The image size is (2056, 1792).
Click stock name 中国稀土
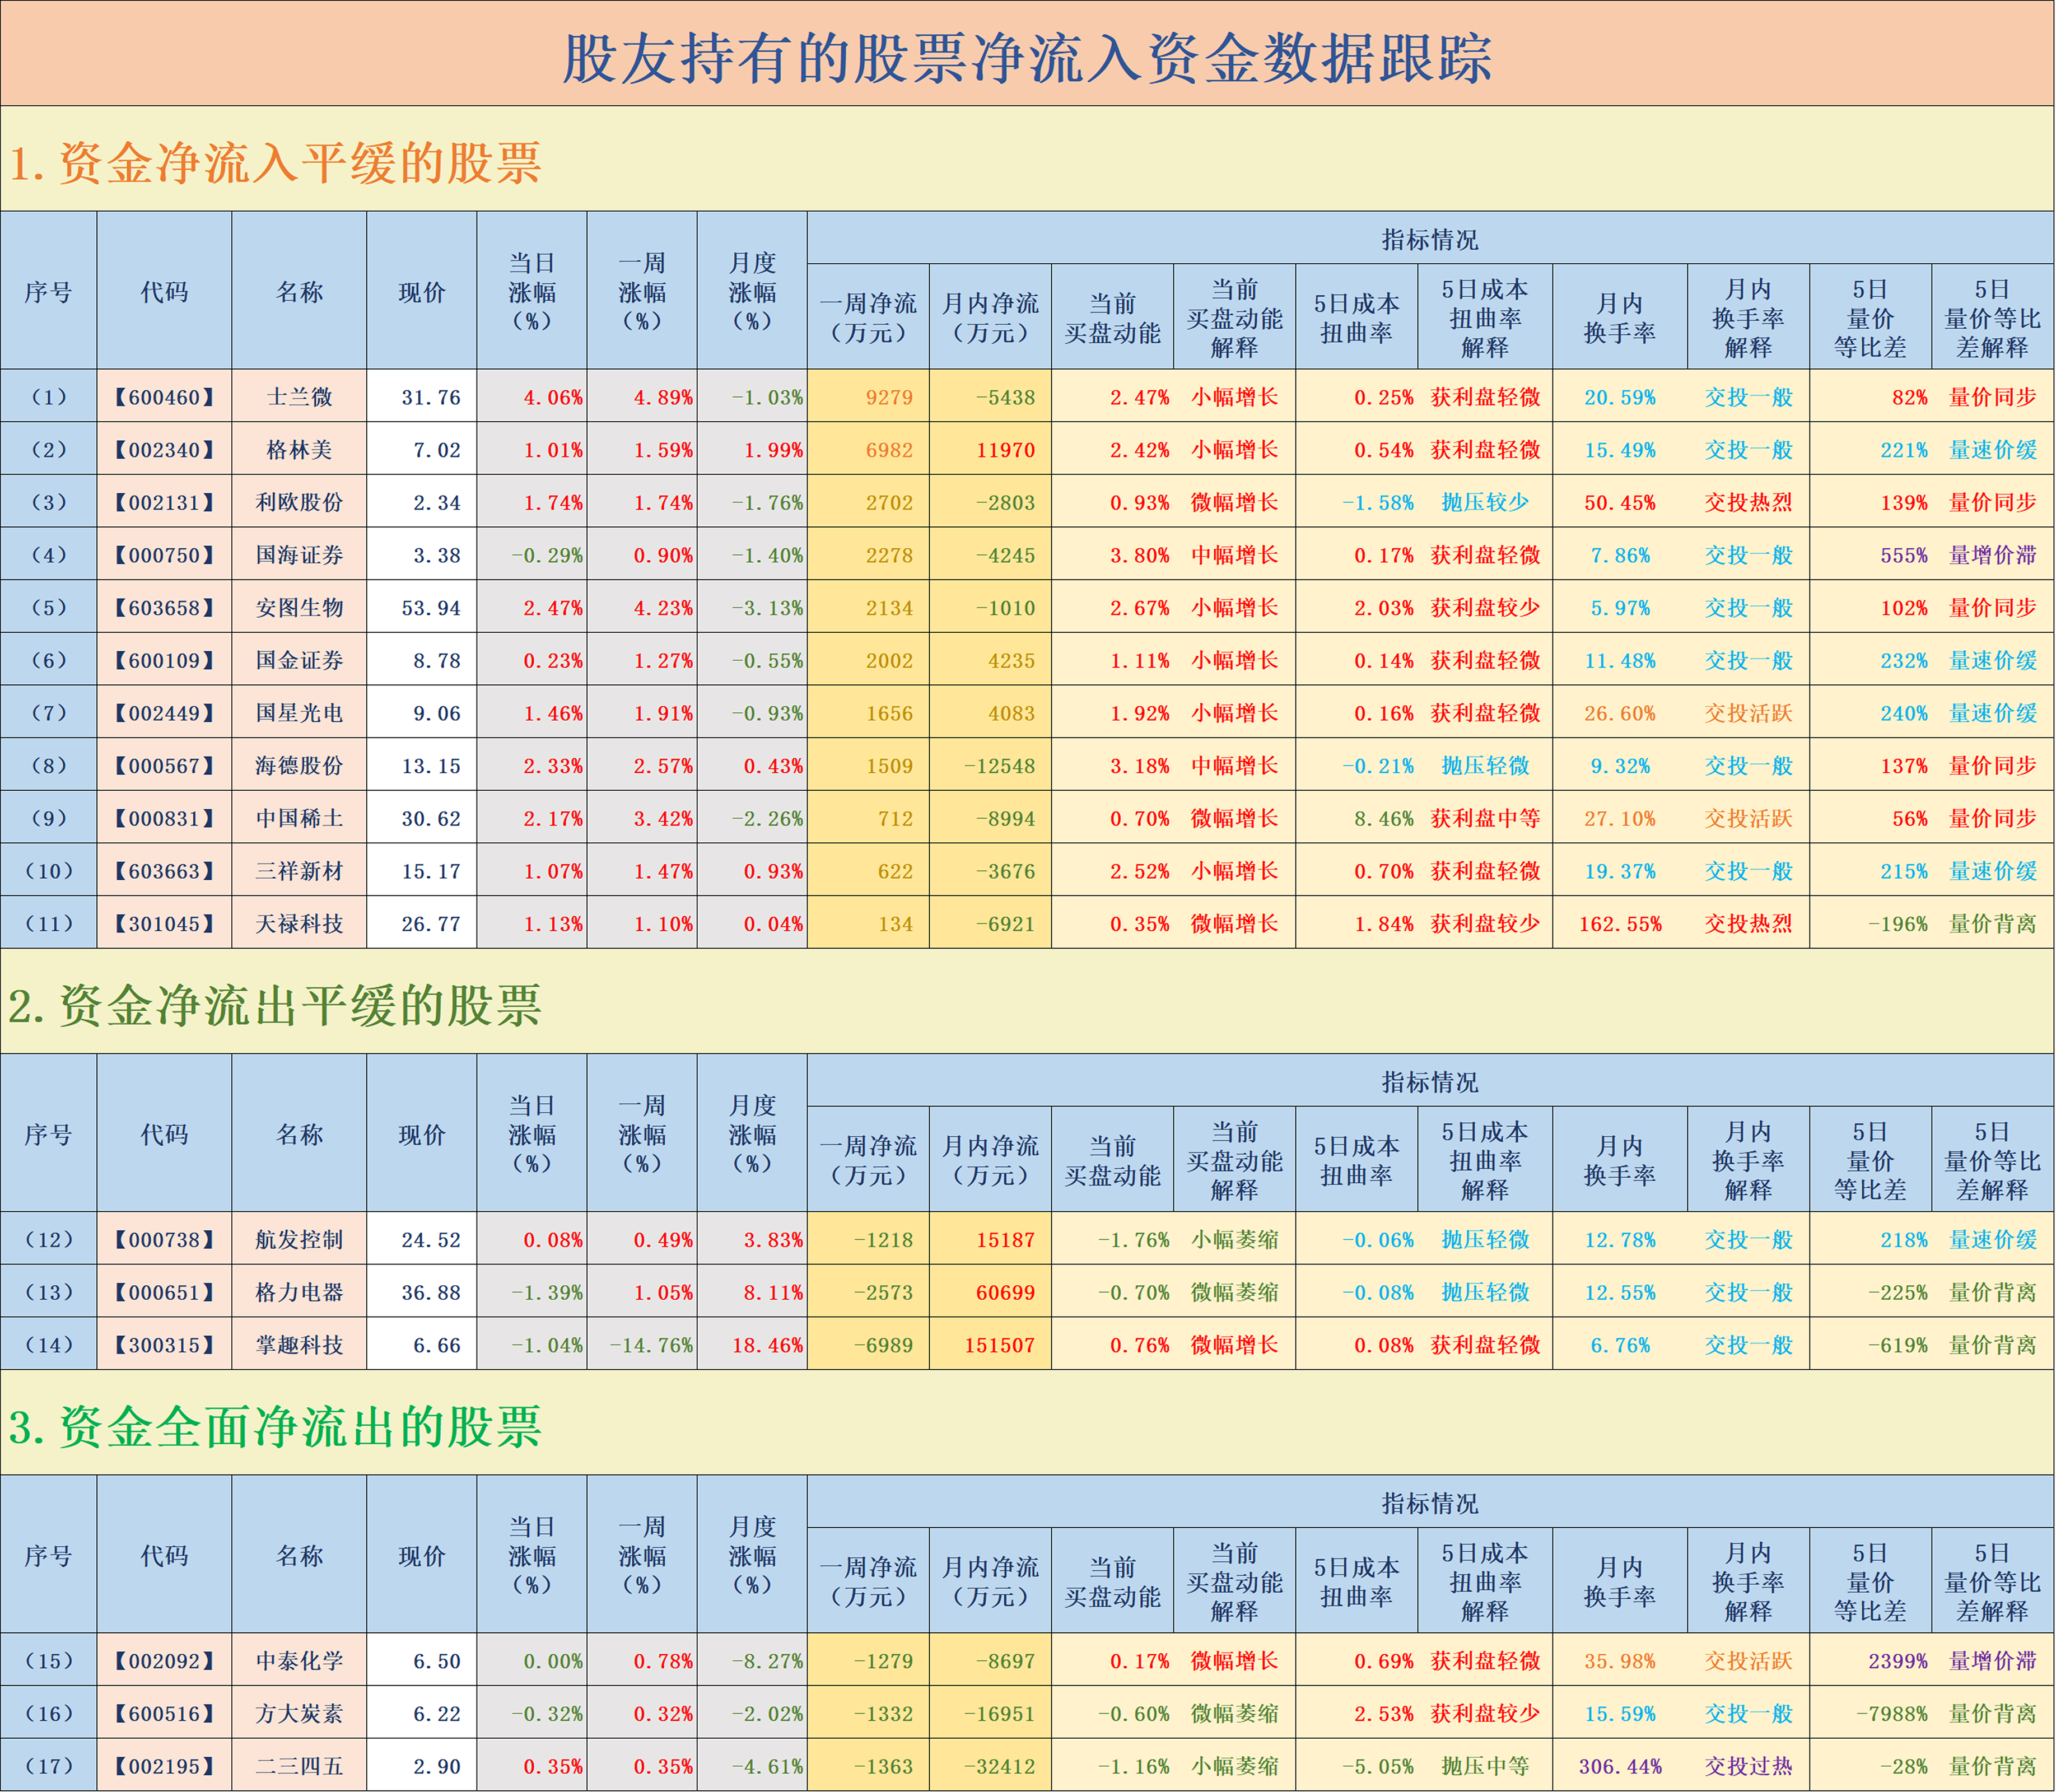point(299,818)
